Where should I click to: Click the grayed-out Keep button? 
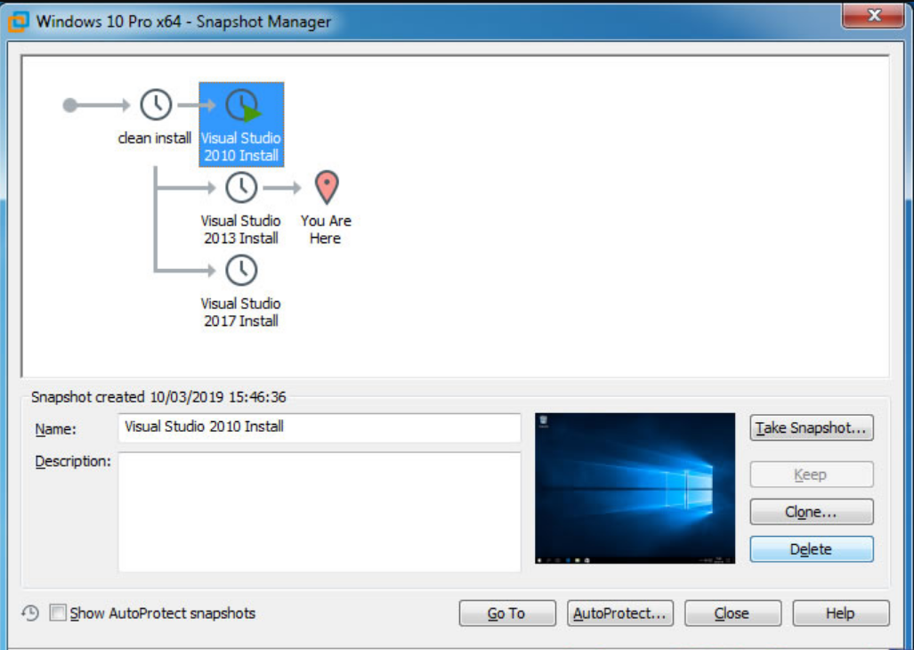click(812, 475)
